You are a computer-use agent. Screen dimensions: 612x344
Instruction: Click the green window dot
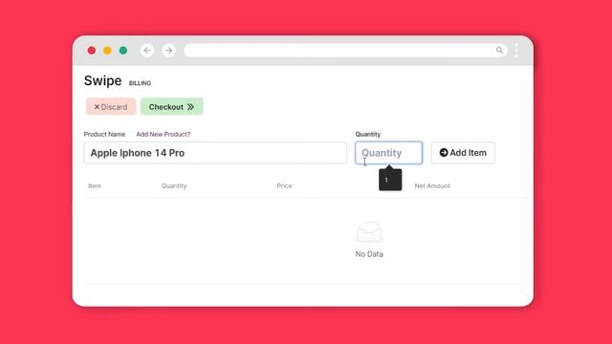(x=123, y=51)
